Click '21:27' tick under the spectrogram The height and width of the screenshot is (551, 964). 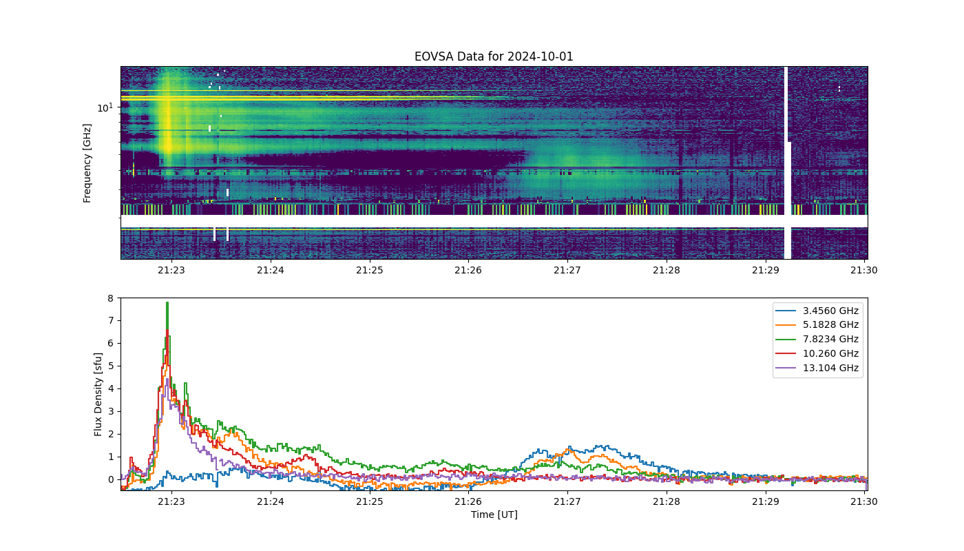pos(567,271)
